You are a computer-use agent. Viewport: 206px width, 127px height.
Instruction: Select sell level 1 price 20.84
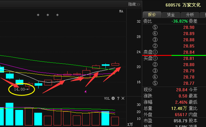point(189,52)
